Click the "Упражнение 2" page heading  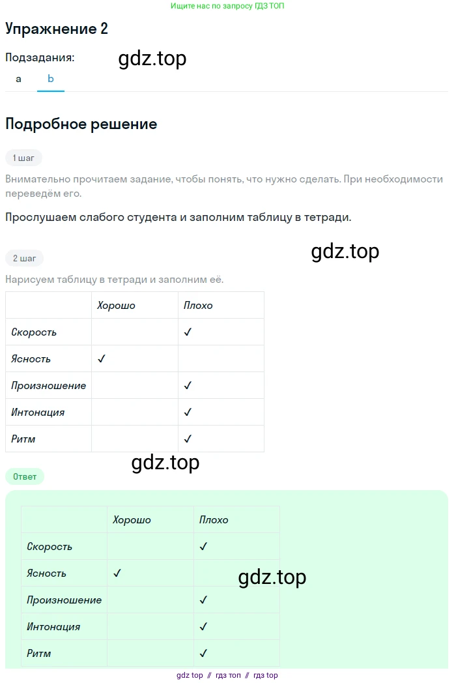(x=57, y=29)
